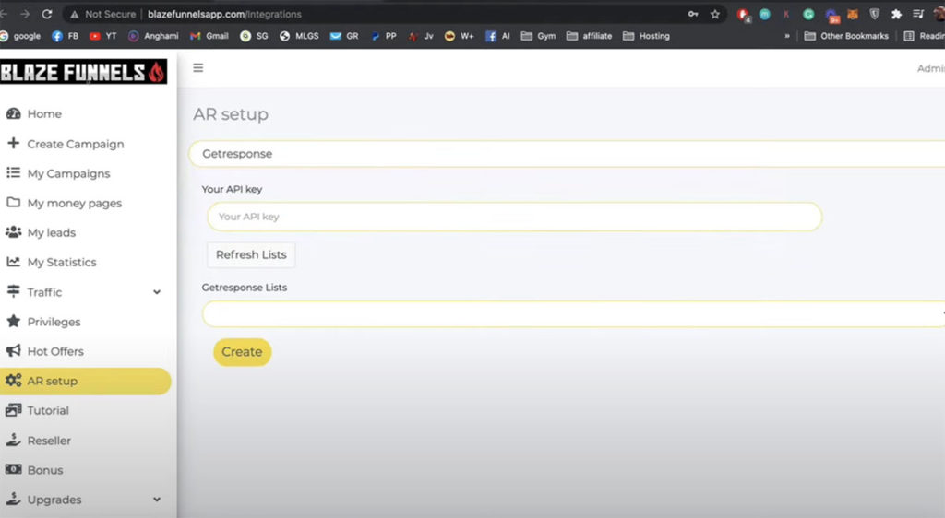Screen dimensions: 945x518
Task: Open the GR bookmark
Action: click(x=344, y=36)
